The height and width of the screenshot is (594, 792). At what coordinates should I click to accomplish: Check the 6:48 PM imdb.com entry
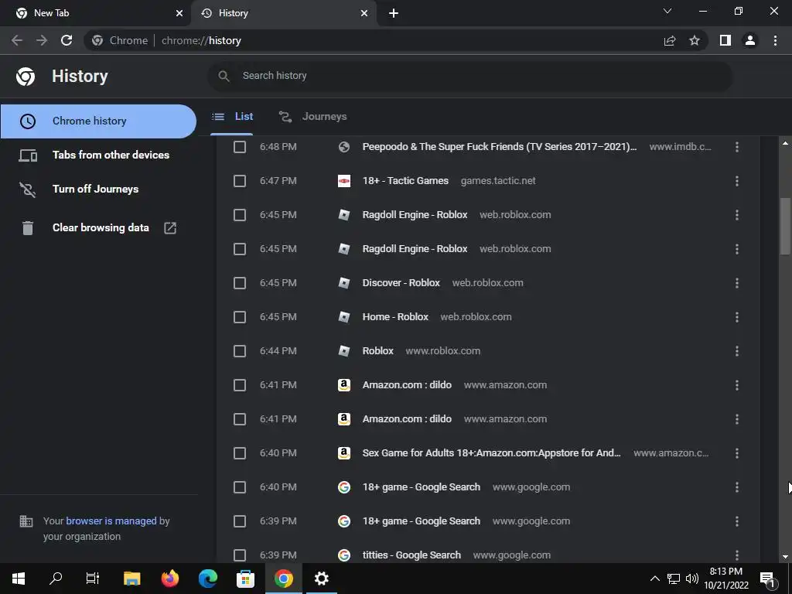point(240,147)
